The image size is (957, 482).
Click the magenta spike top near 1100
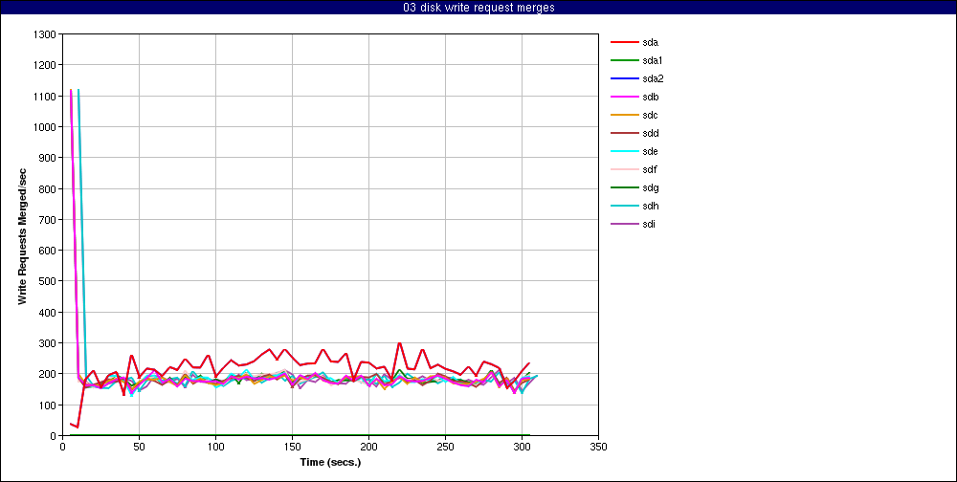point(71,90)
